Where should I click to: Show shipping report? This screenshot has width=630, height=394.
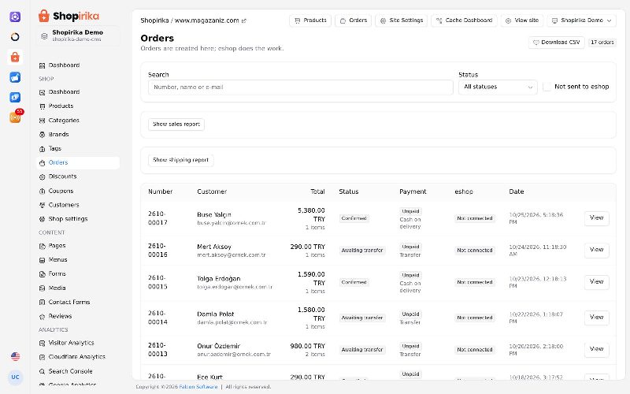(181, 160)
